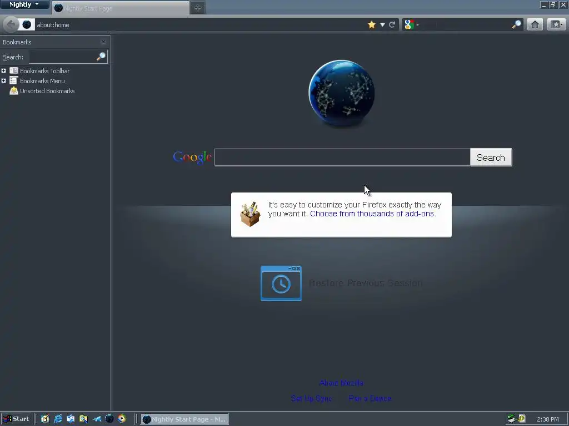Click the Nightly globe logo on the page
Image resolution: width=569 pixels, height=426 pixels.
click(342, 93)
